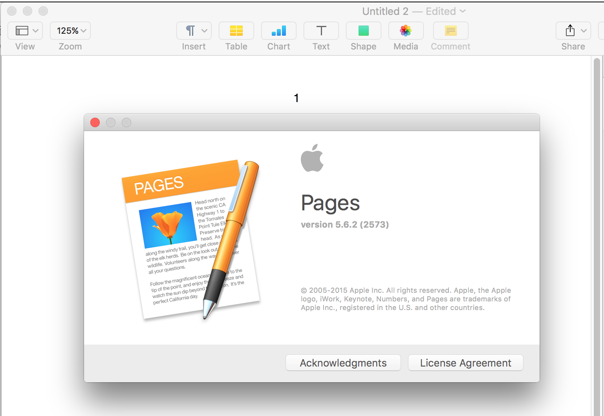Viewport: 604px width, 416px height.
Task: Click the 'version 5.6.2 (2573)' text
Action: [345, 224]
